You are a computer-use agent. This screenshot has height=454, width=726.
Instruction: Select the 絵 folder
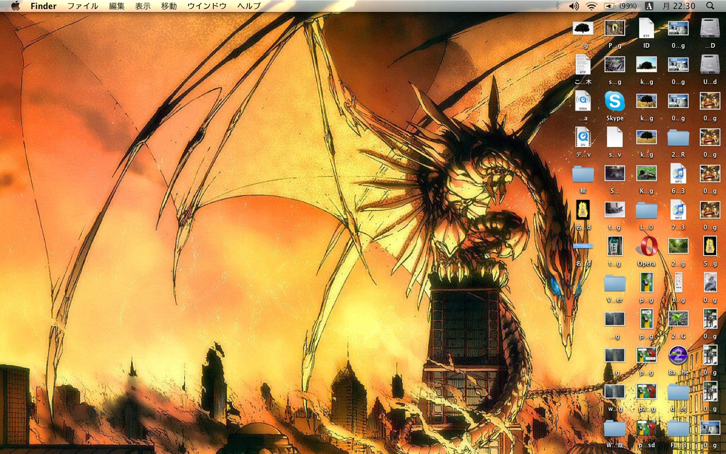(583, 174)
